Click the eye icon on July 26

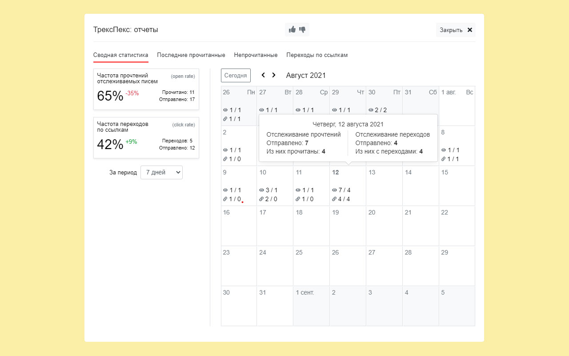(x=225, y=110)
